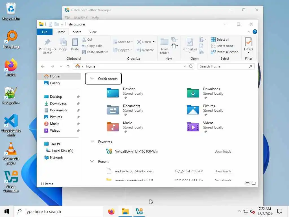This screenshot has height=217, width=289.
Task: Select Network in navigation pane
Action: [x=59, y=158]
